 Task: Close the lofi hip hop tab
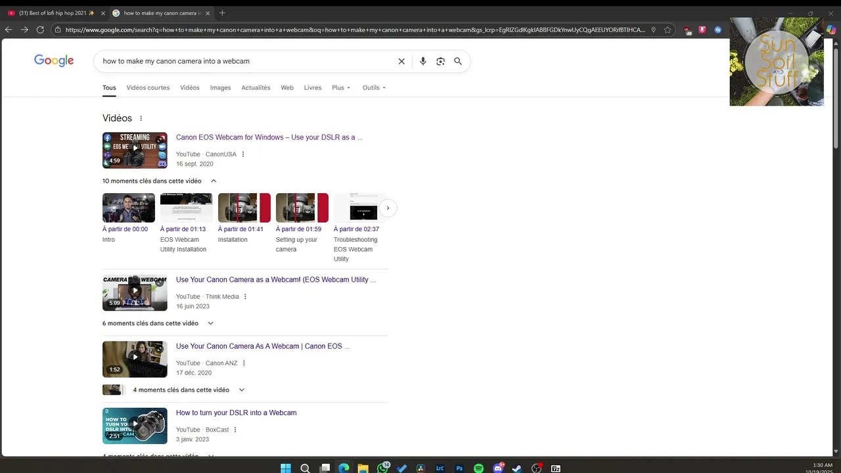(102, 13)
